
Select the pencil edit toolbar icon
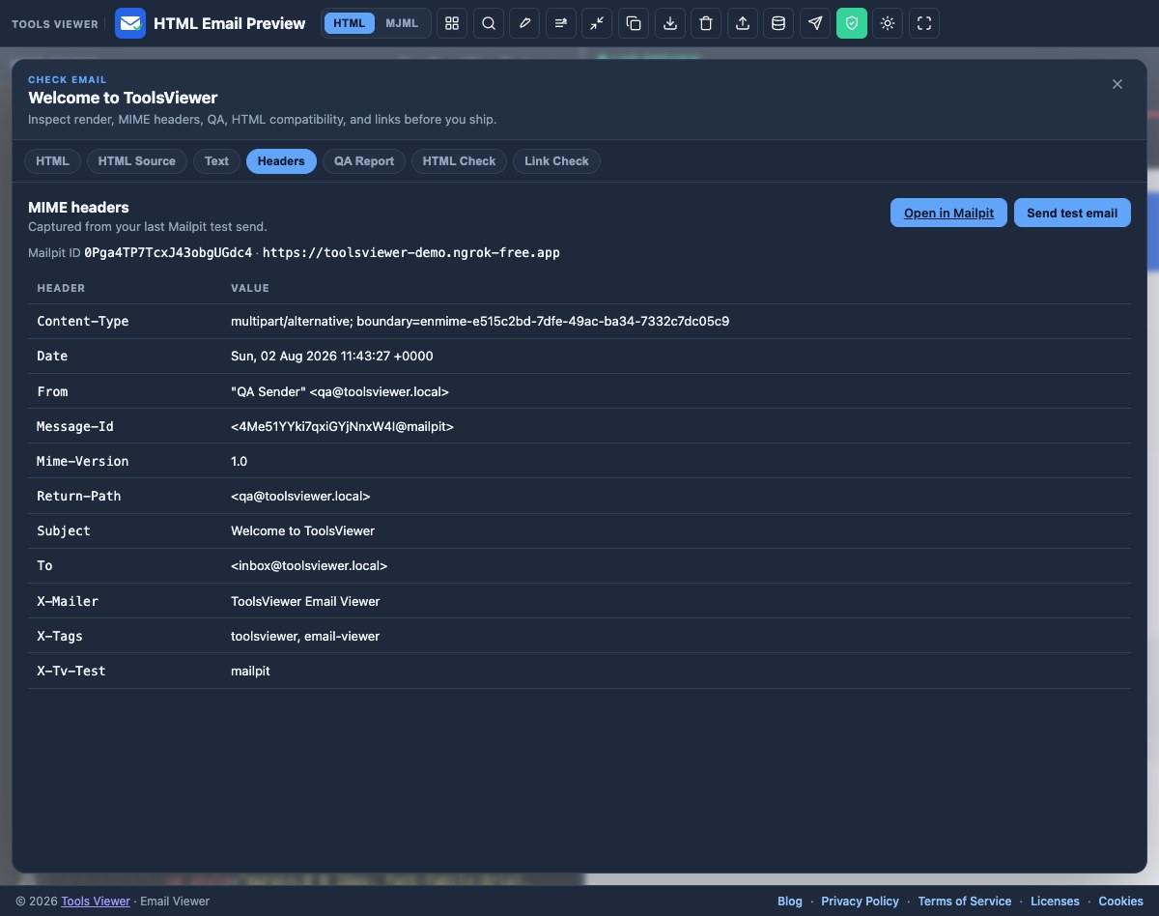coord(524,23)
